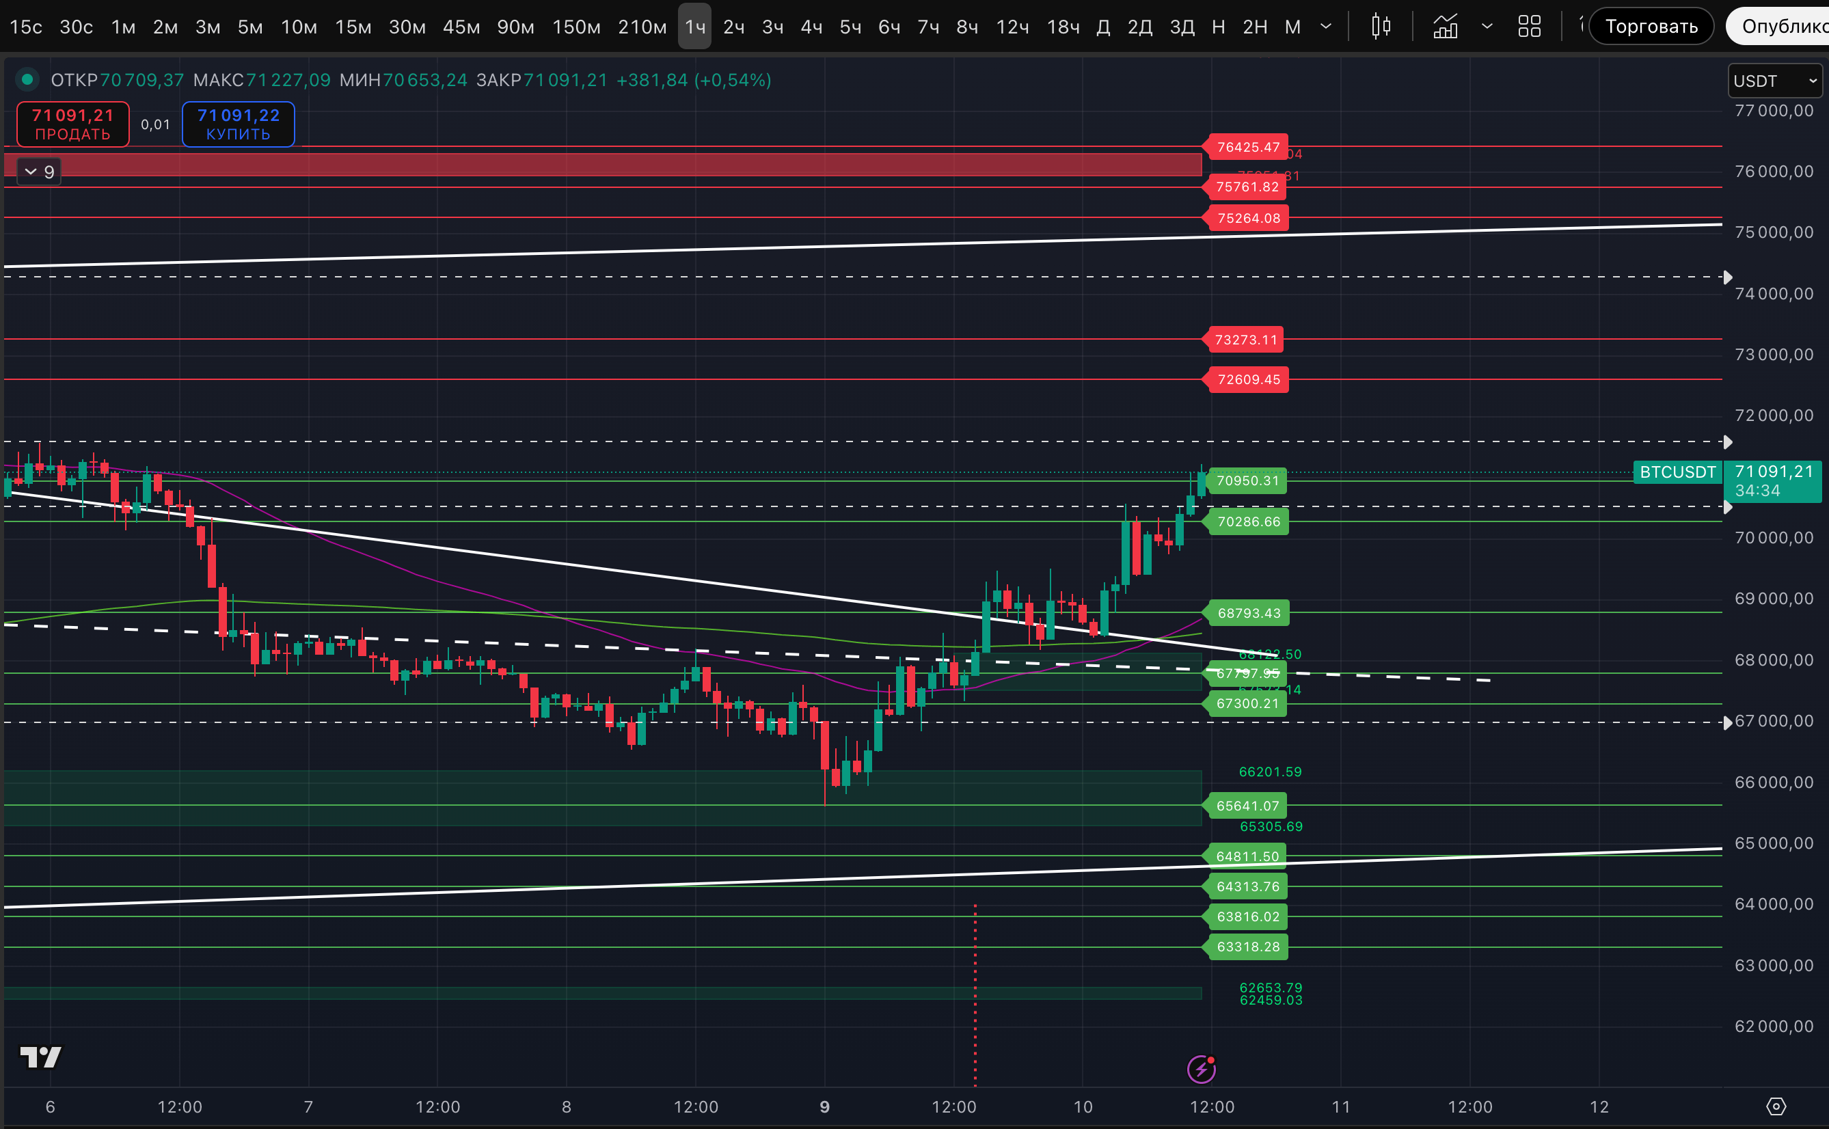Image resolution: width=1829 pixels, height=1129 pixels.
Task: Select the Д daily timeframe
Action: tap(1102, 27)
